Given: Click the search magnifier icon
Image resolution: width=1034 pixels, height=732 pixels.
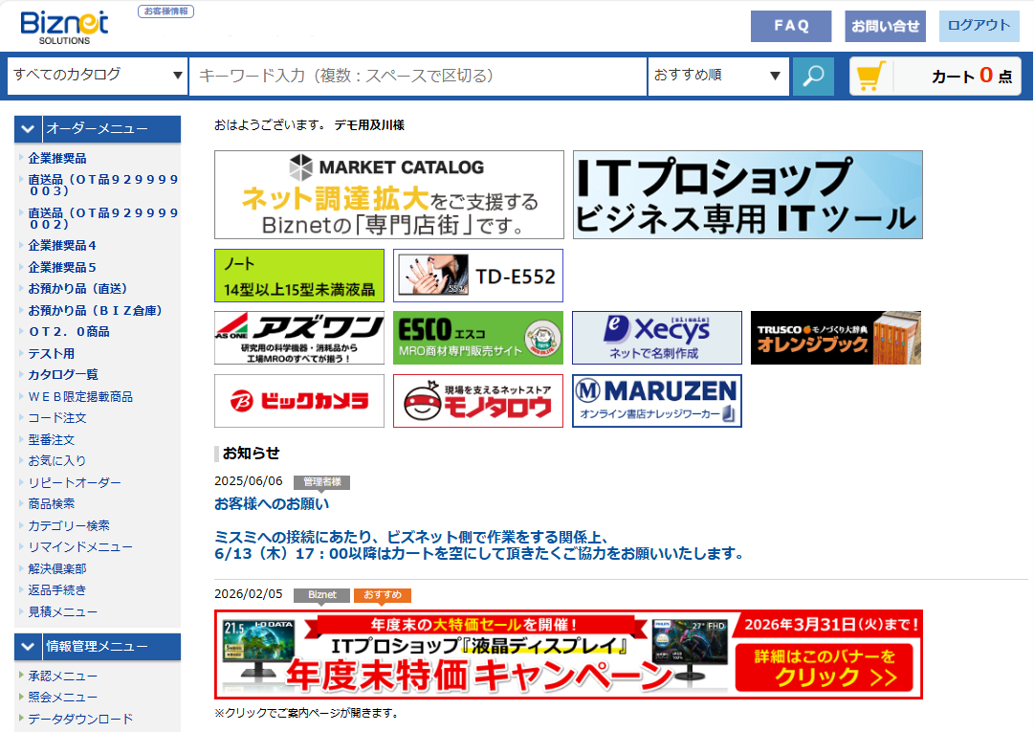Looking at the screenshot, I should pyautogui.click(x=812, y=77).
